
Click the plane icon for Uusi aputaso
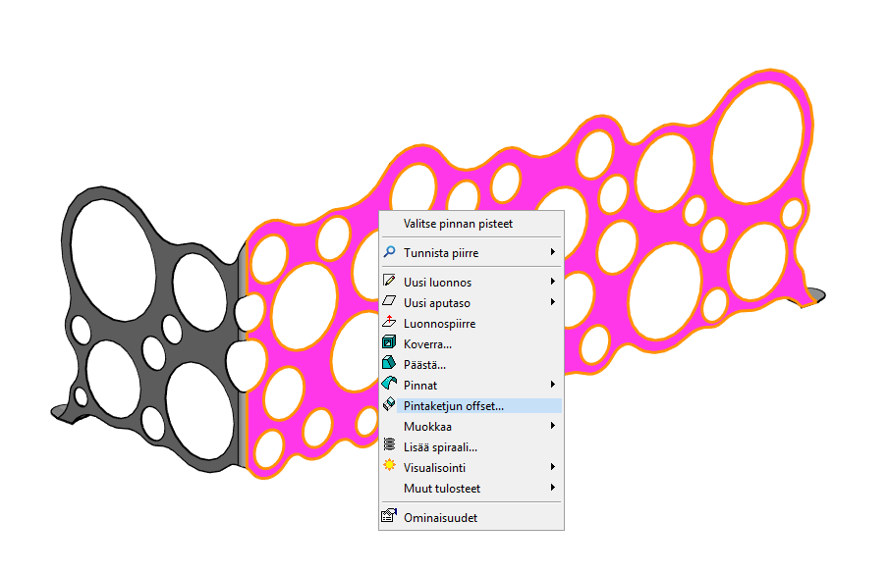coord(389,302)
